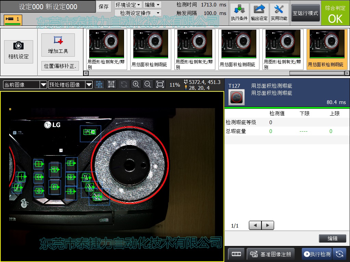Click the 总瑕疵量 upper limit value 0
The width and height of the screenshot is (350, 262).
pyautogui.click(x=331, y=131)
